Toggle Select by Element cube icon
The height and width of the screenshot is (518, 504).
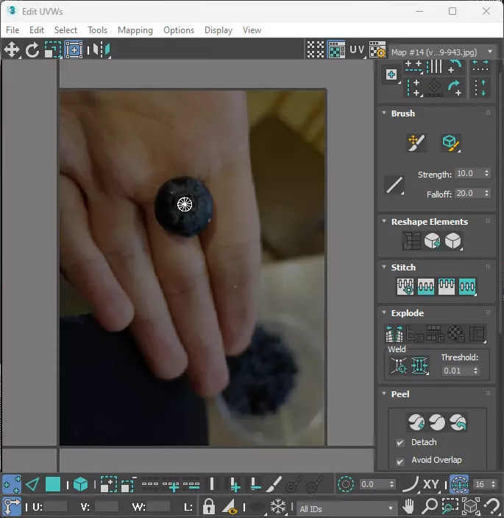(80, 485)
